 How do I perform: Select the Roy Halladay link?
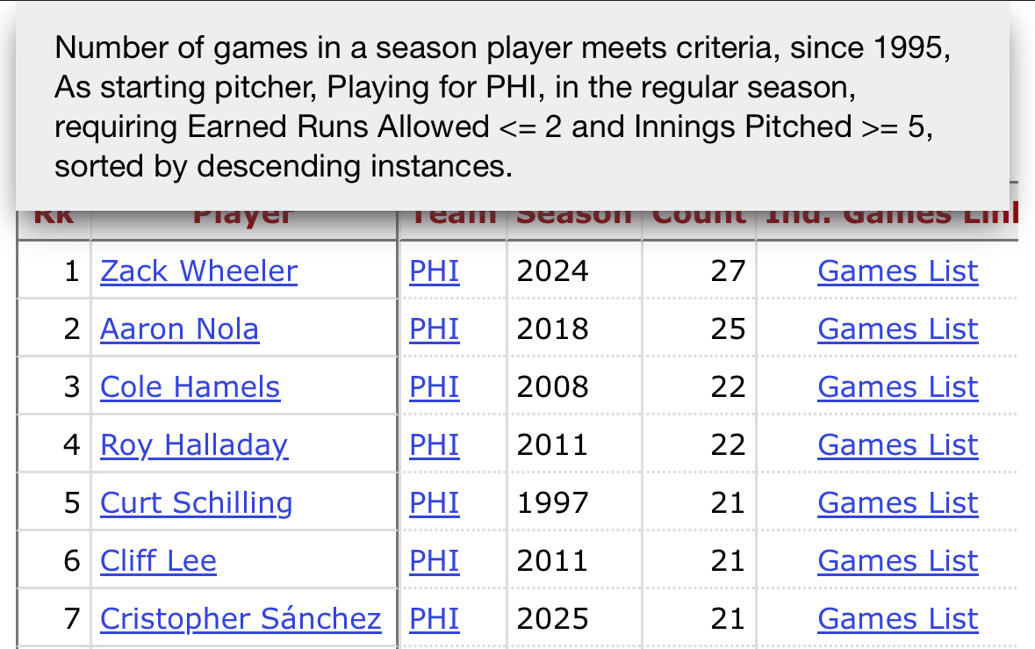click(194, 445)
